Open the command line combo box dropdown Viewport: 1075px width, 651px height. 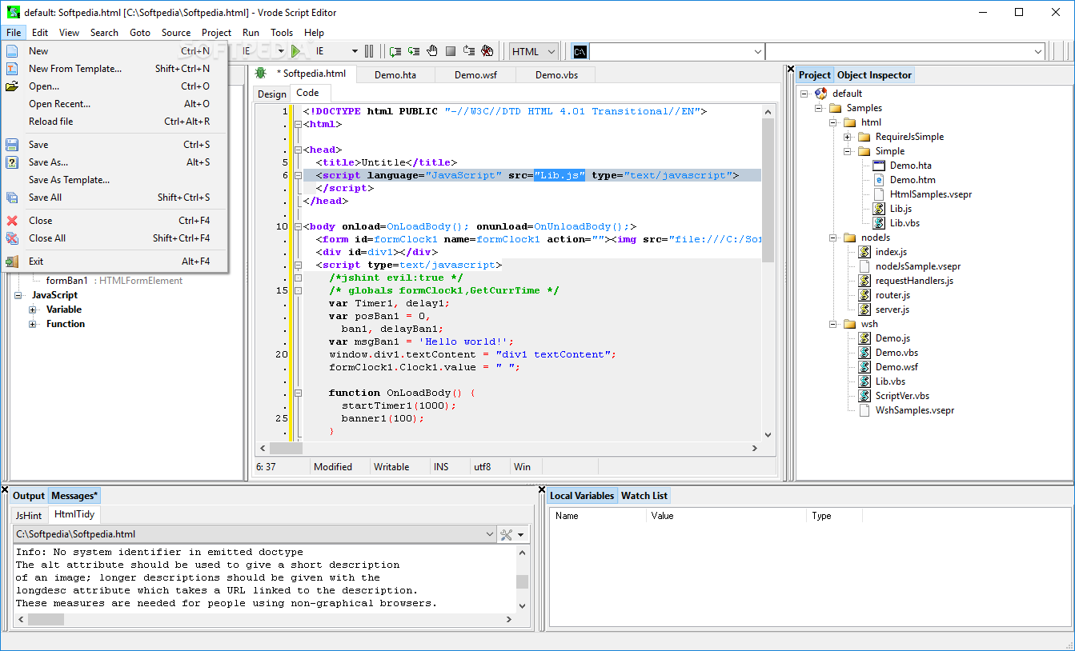click(758, 51)
